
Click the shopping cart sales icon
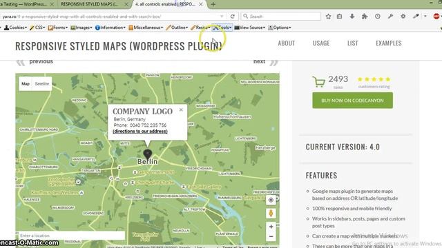[319, 82]
